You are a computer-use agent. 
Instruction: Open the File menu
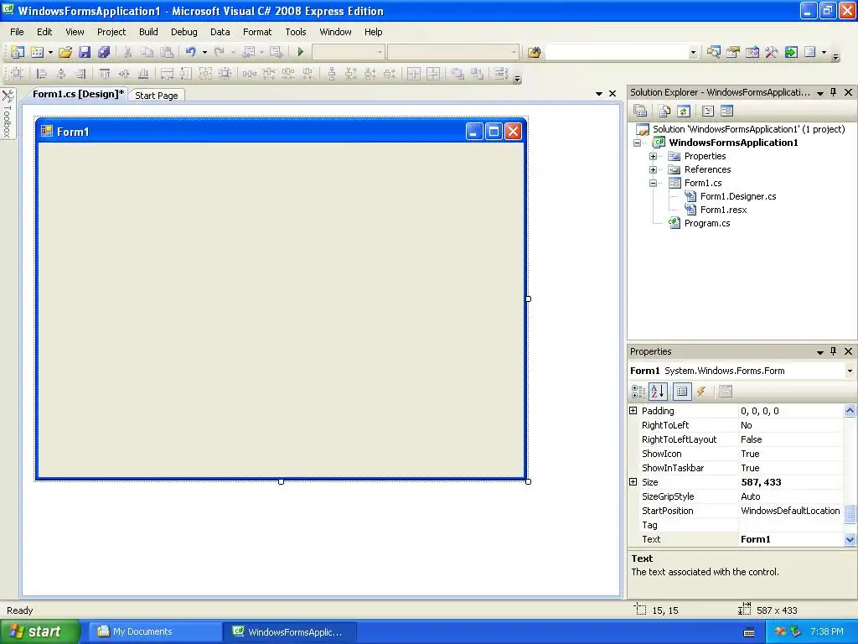click(x=17, y=32)
